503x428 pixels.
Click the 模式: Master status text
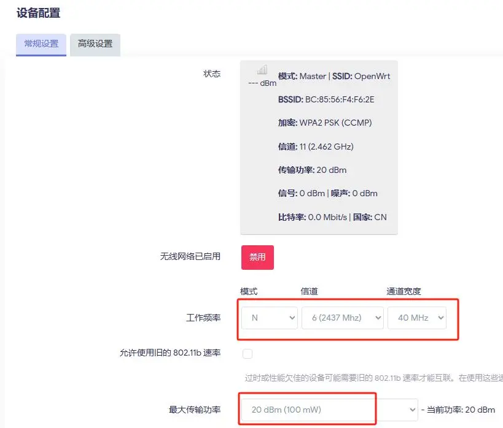tap(302, 76)
